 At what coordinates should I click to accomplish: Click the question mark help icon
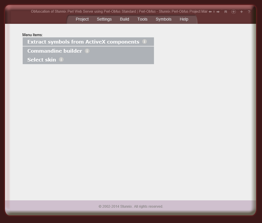[249, 12]
